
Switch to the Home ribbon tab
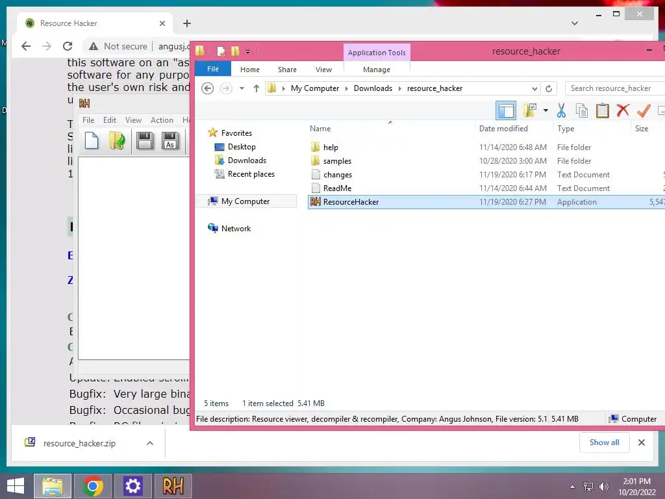[x=250, y=70]
